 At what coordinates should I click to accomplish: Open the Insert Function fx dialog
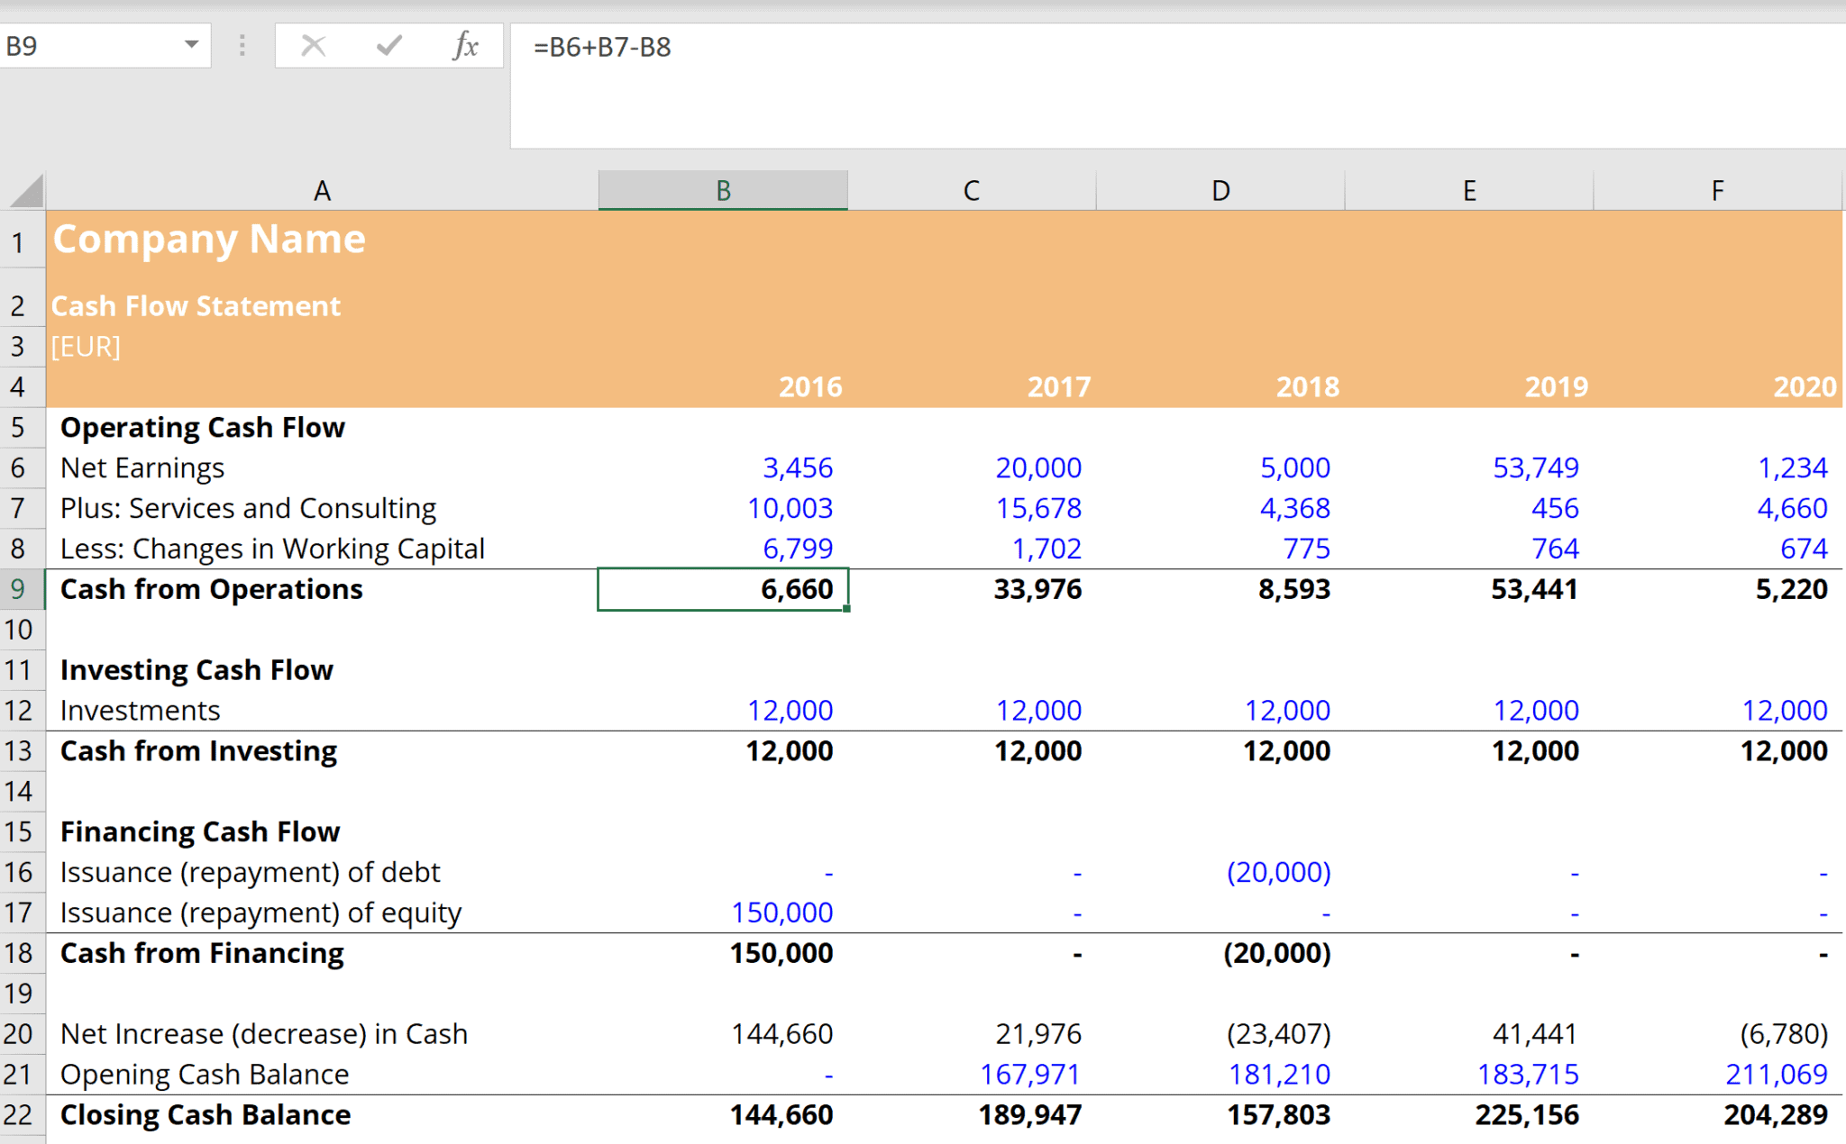click(465, 46)
